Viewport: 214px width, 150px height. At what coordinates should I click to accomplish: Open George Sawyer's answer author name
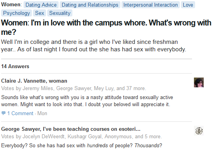(21, 129)
